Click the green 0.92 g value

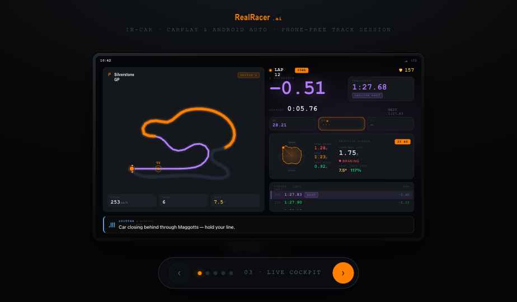(320, 166)
